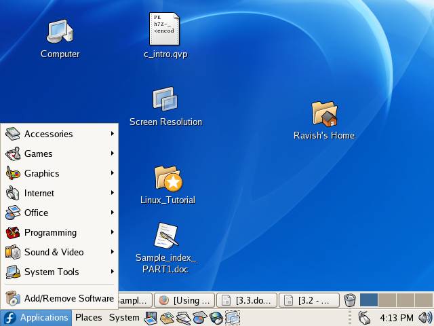Open Ravish's Home folder icon
The width and height of the screenshot is (434, 326).
[324, 114]
